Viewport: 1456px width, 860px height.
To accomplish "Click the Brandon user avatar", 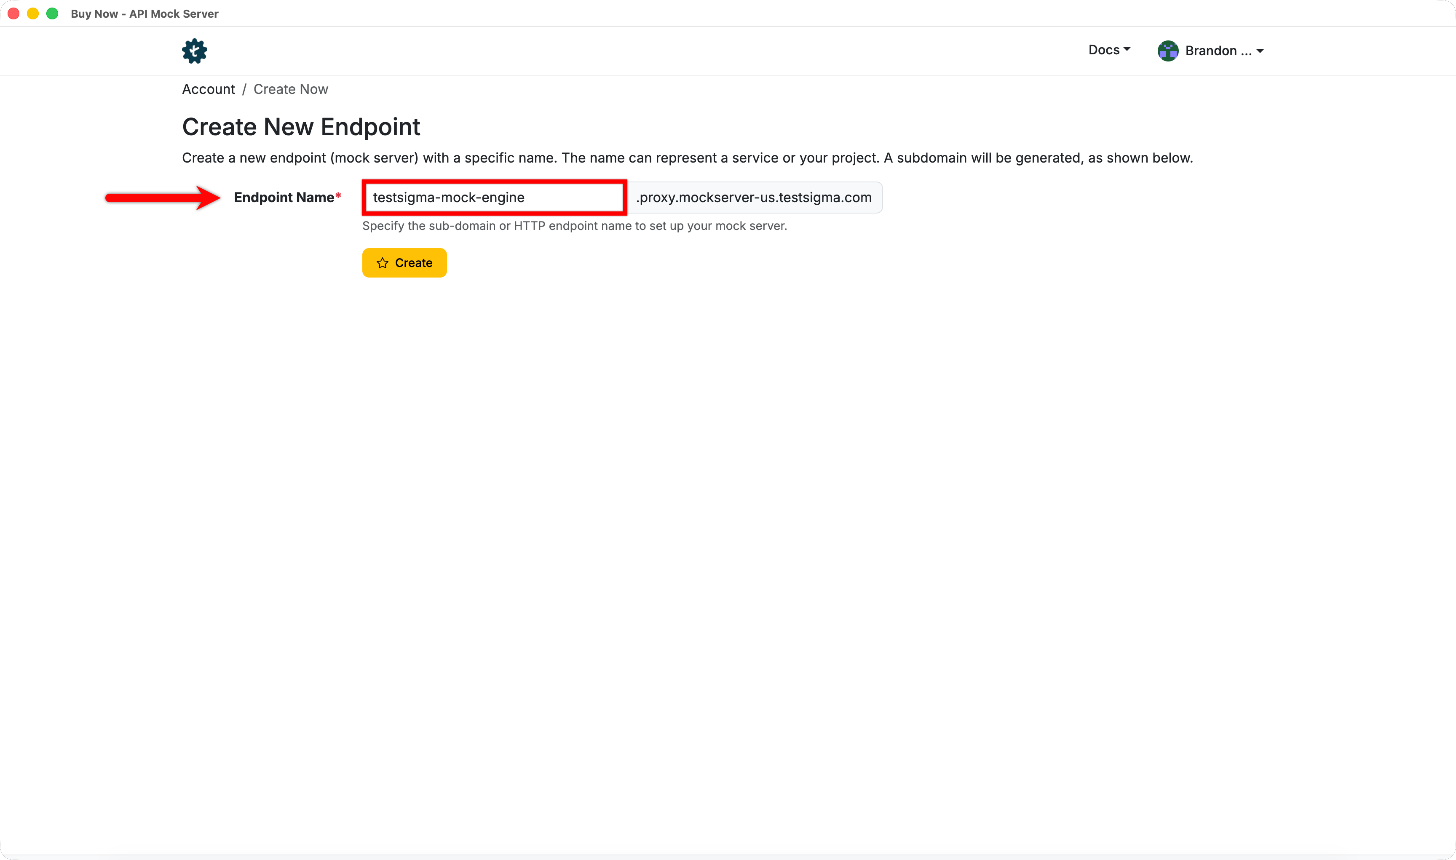I will coord(1167,51).
